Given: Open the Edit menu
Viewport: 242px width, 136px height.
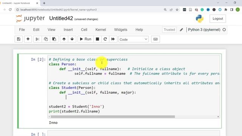Looking at the screenshot, I should point(36,29).
